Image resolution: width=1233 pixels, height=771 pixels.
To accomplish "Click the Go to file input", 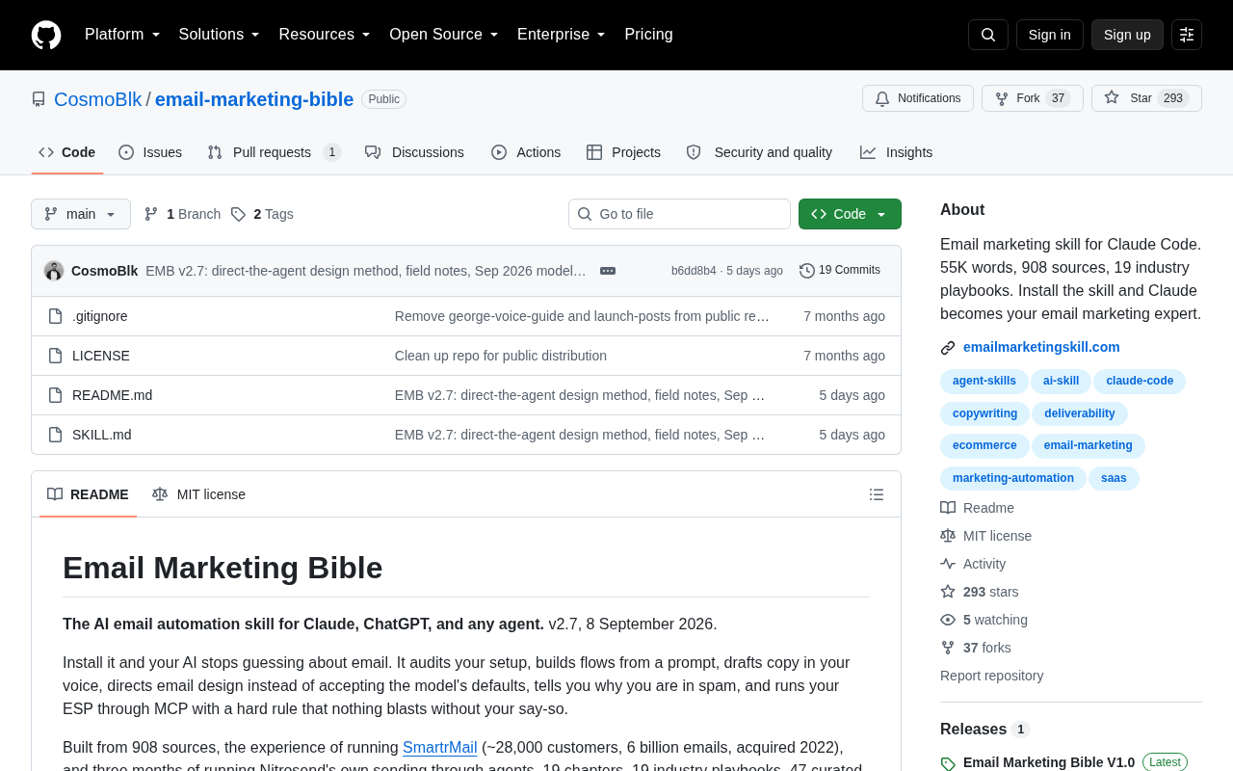I will [679, 214].
